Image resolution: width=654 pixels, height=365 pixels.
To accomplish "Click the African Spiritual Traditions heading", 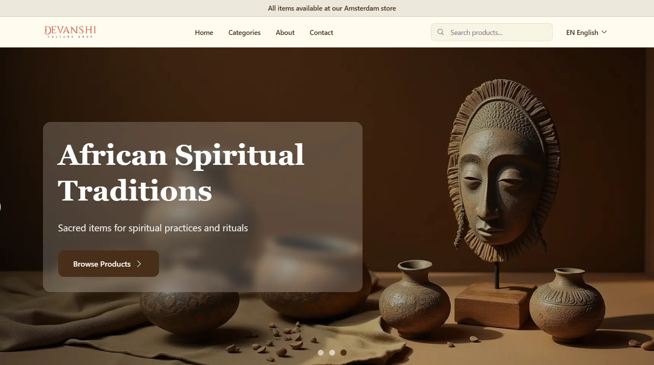I will 181,173.
